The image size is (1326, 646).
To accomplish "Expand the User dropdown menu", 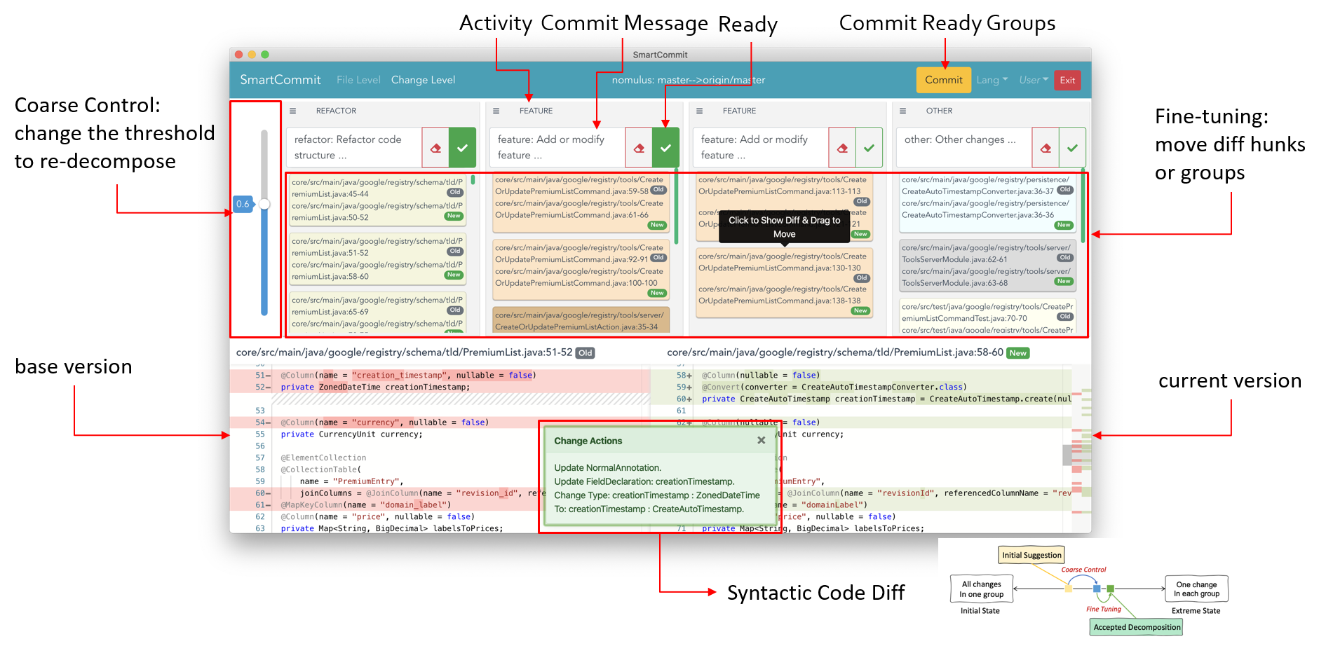I will [x=1034, y=80].
